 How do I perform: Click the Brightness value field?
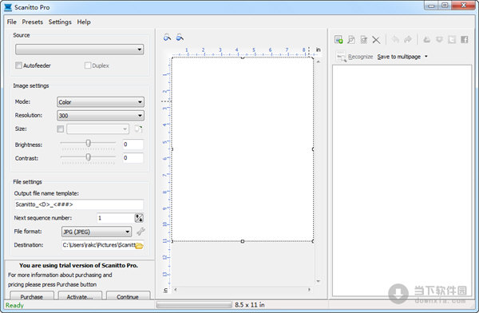(133, 145)
